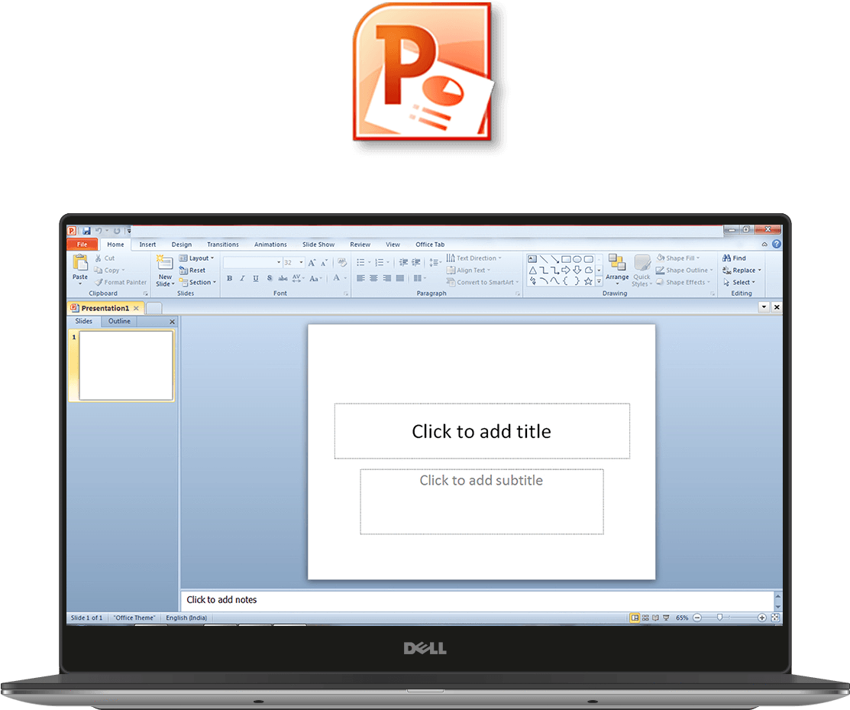Toggle text Shadow formatting
850x710 pixels.
[270, 278]
